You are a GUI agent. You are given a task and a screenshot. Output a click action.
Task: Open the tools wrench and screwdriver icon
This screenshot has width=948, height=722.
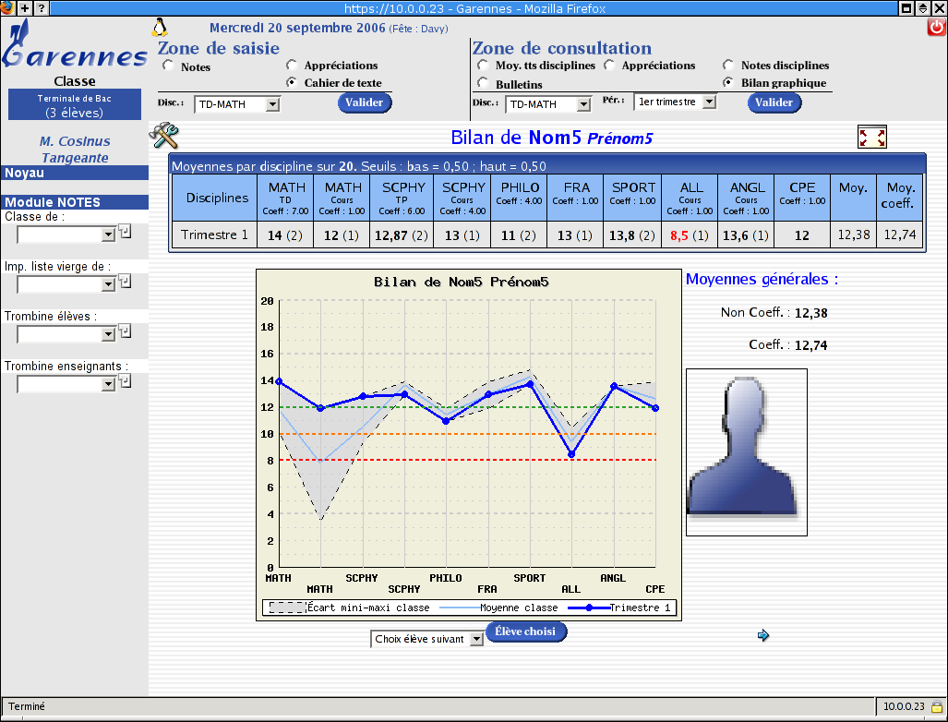tap(163, 137)
